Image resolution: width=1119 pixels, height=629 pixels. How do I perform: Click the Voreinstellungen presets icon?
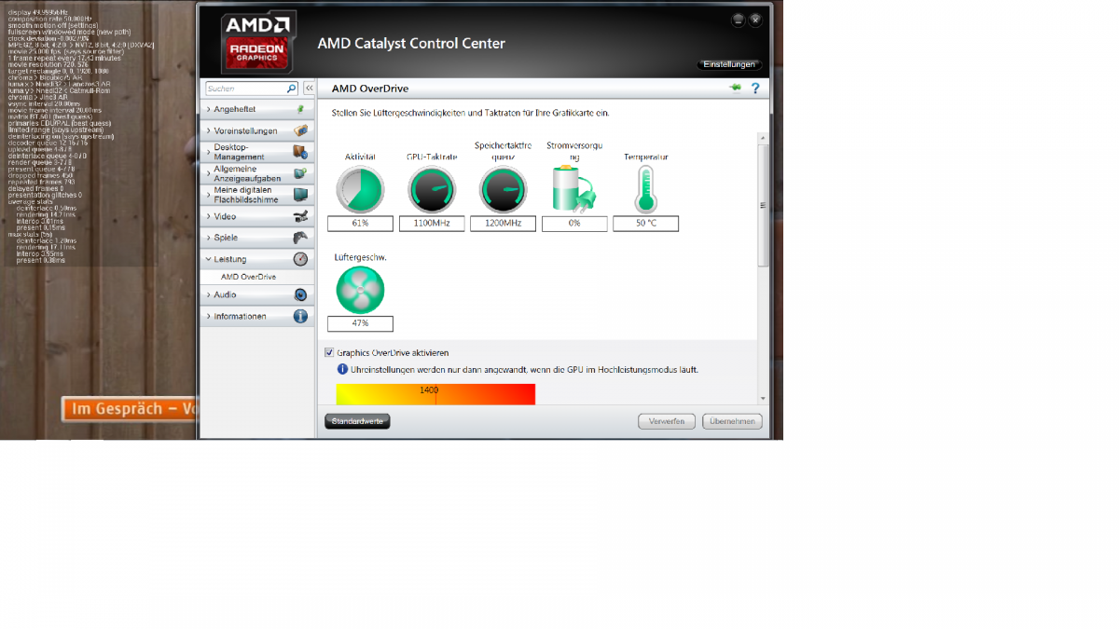coord(300,130)
